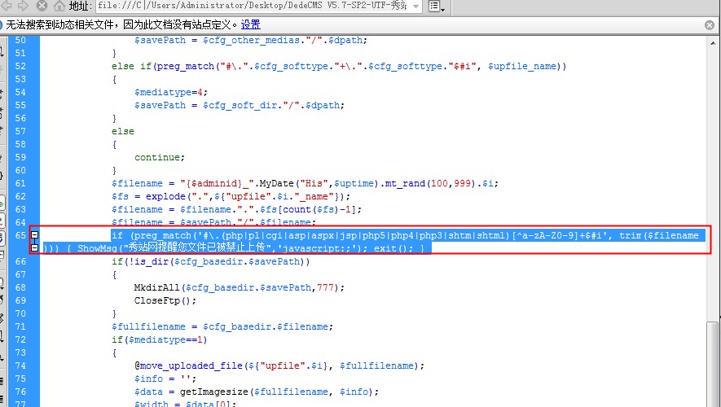Collapse code block at lower fold marker
Viewport: 721px width, 407px height.
34,248
